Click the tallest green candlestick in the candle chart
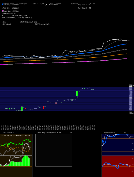 (77, 94)
